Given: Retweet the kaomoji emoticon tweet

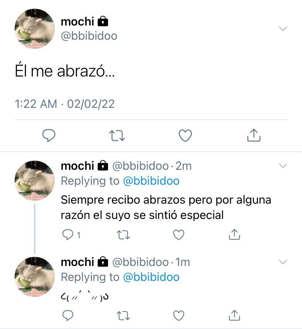Looking at the screenshot, I should [123, 316].
